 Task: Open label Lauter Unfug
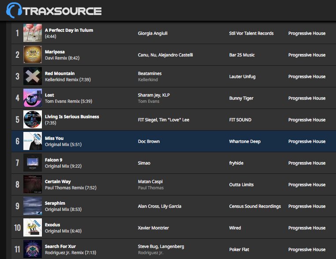(x=243, y=77)
